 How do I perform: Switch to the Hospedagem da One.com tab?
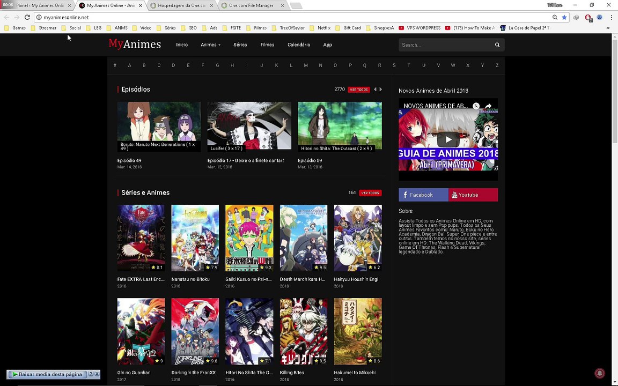[181, 5]
